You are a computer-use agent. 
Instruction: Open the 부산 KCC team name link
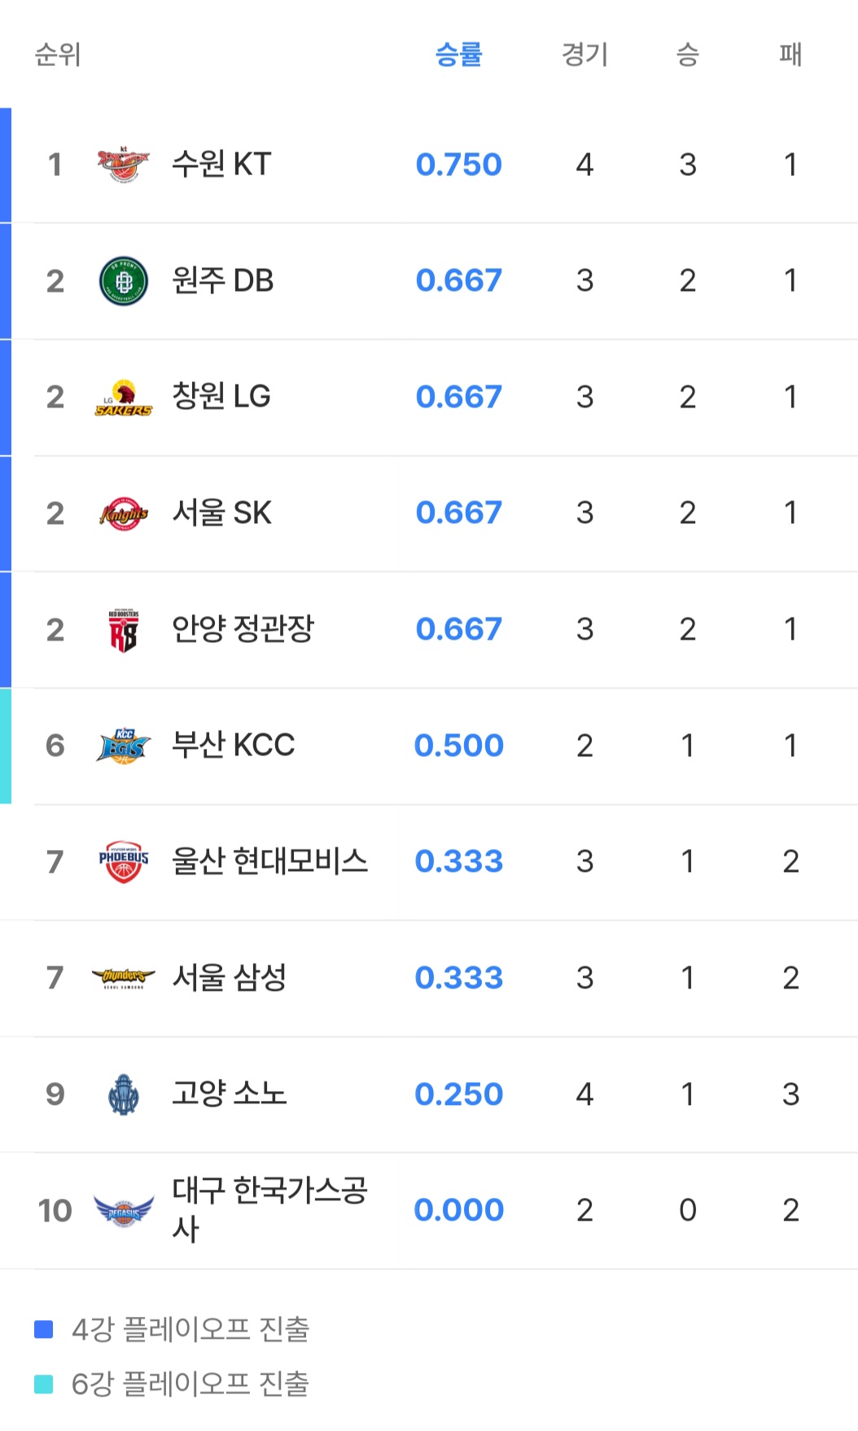(234, 745)
